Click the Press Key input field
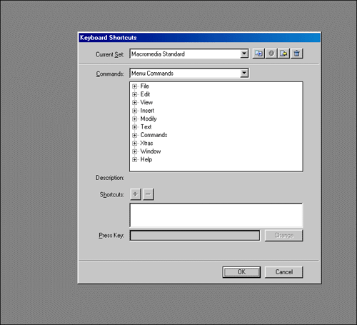Image resolution: width=357 pixels, height=325 pixels. pos(195,236)
